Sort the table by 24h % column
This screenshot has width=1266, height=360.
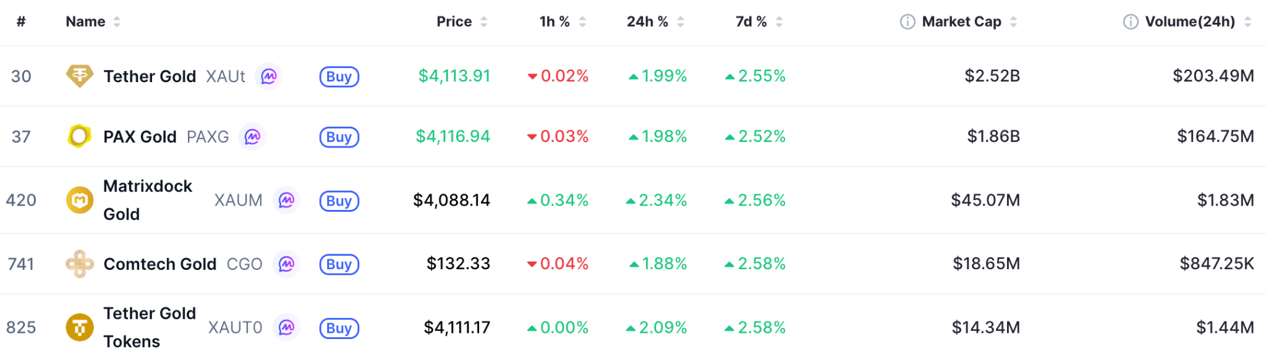coord(655,22)
